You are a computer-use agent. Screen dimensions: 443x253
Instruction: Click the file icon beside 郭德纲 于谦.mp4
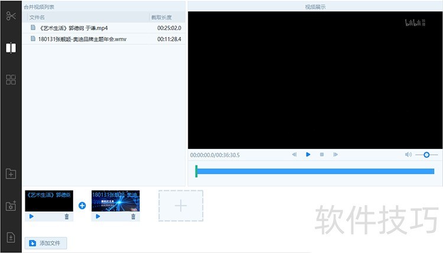coord(33,27)
